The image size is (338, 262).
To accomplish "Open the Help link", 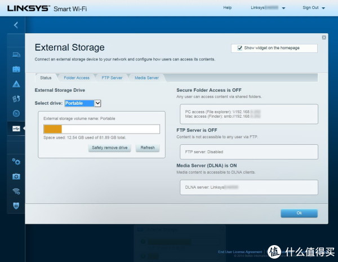I will point(228,8).
